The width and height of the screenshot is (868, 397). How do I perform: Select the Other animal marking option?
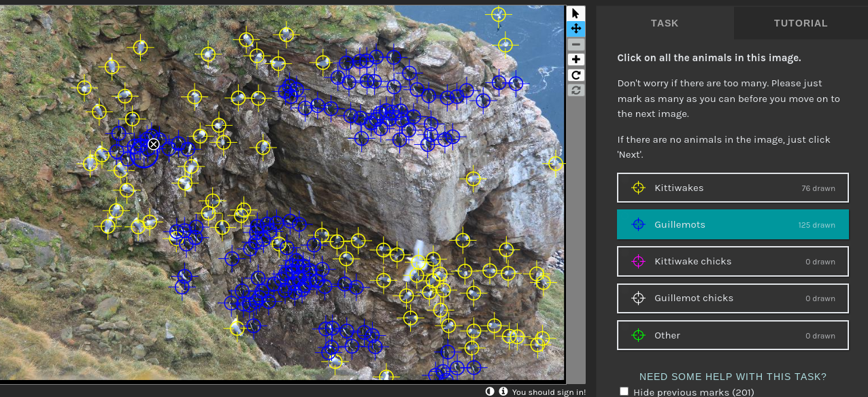tap(733, 335)
